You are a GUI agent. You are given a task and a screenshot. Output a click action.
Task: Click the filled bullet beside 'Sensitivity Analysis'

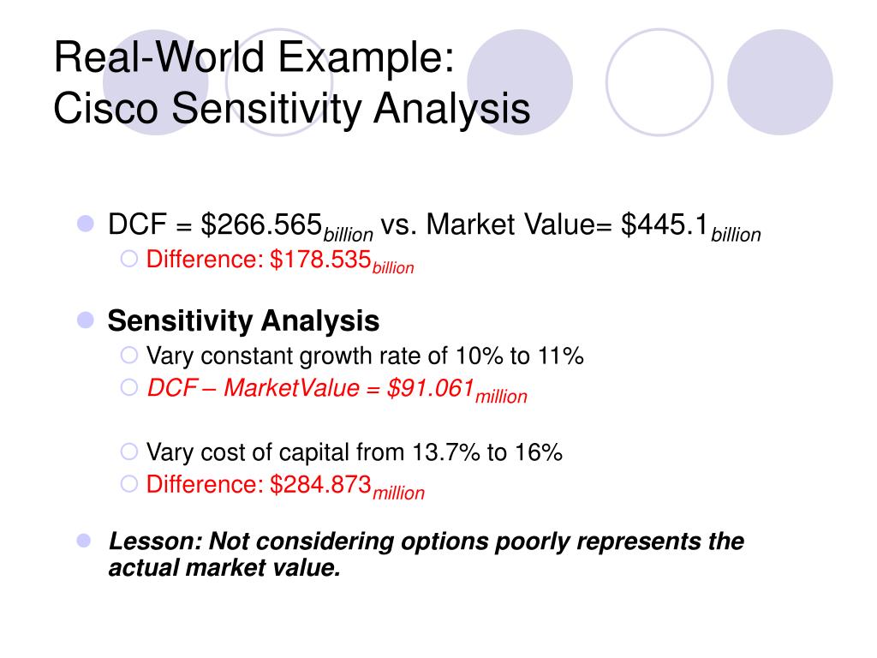pyautogui.click(x=85, y=320)
